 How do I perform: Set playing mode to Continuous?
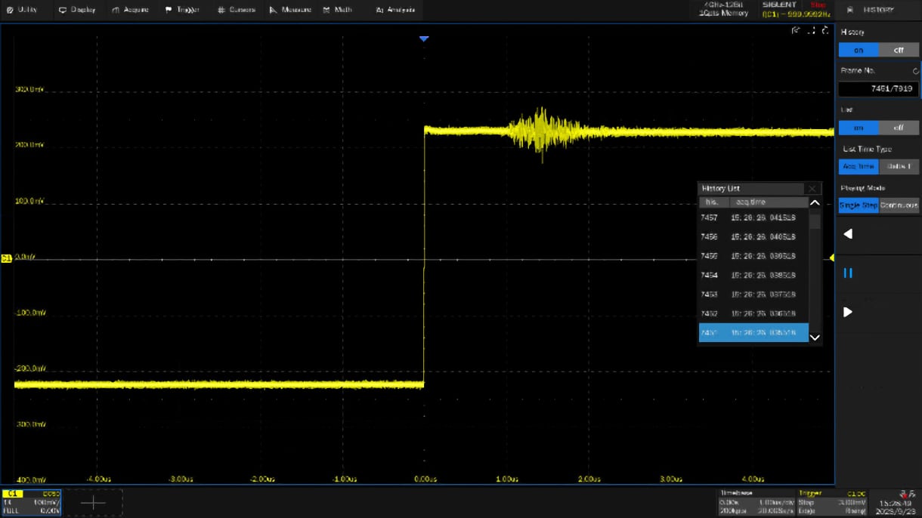pyautogui.click(x=899, y=205)
